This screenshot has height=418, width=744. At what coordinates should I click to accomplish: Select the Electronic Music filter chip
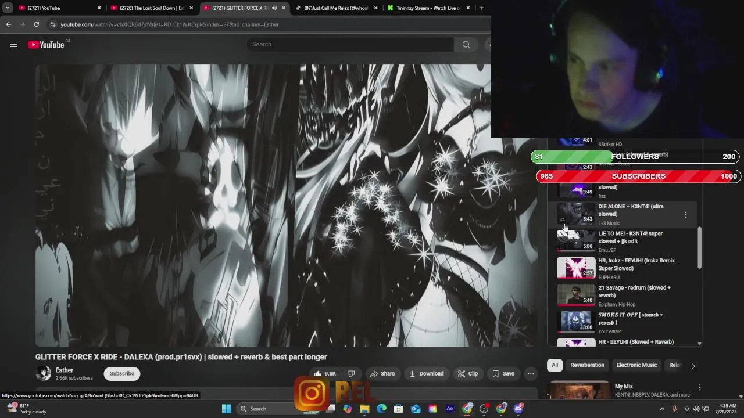point(636,365)
